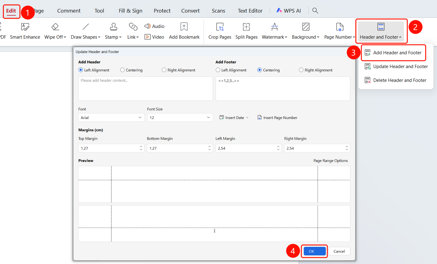Click Insert Page Number
This screenshot has width=437, height=264.
277,118
